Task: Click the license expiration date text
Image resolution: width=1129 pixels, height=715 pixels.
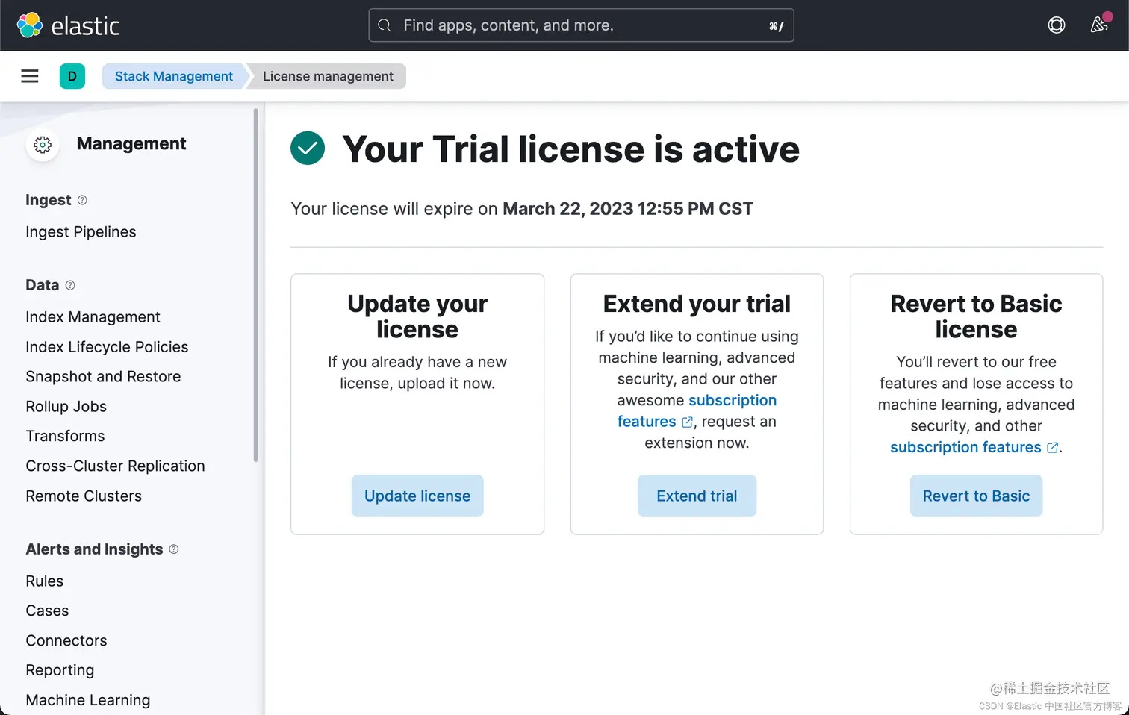Action: (628, 209)
